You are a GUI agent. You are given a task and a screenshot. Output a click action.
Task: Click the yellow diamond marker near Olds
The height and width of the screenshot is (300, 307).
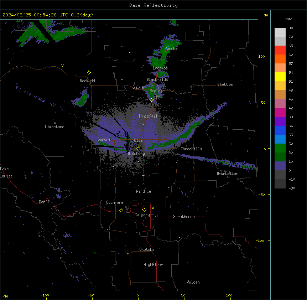pos(138,149)
